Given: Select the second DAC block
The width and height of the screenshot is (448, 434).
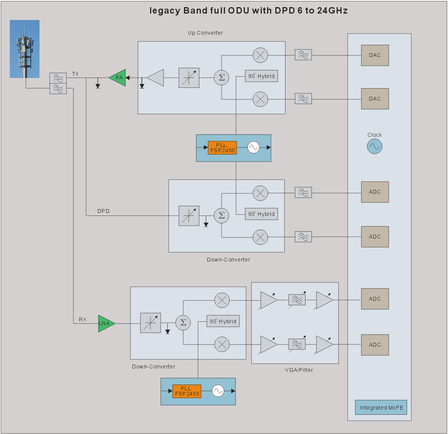Looking at the screenshot, I should (x=375, y=99).
